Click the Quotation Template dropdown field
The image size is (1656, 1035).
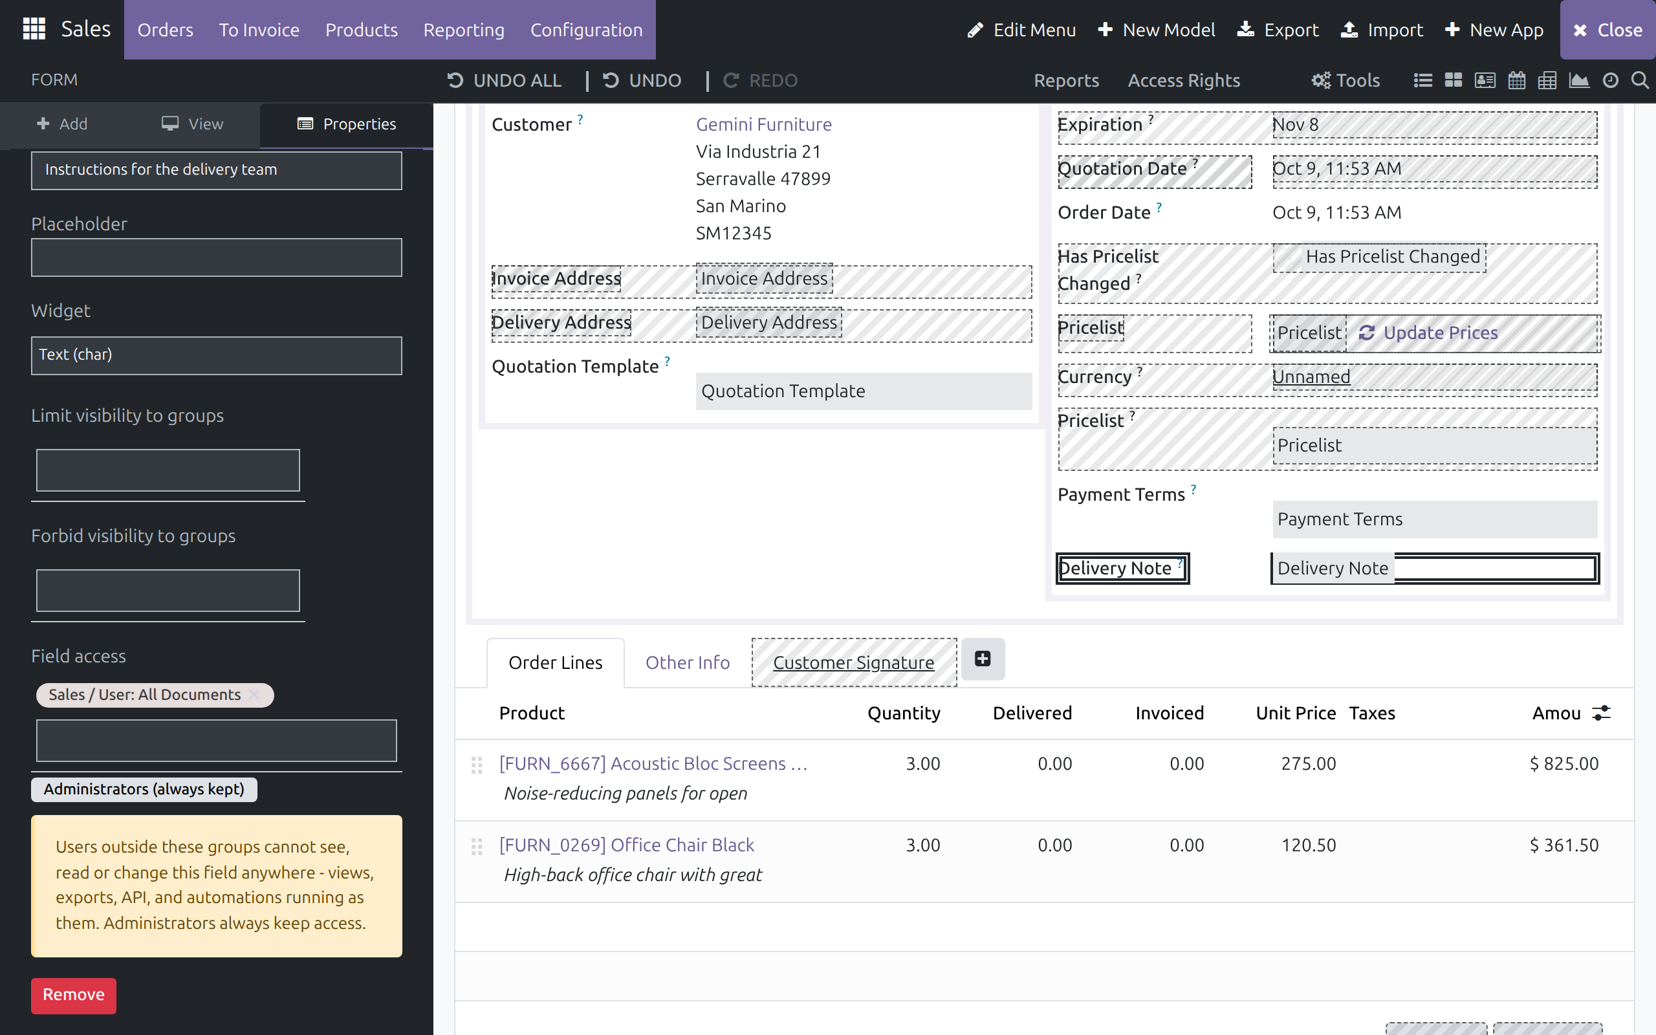click(864, 391)
